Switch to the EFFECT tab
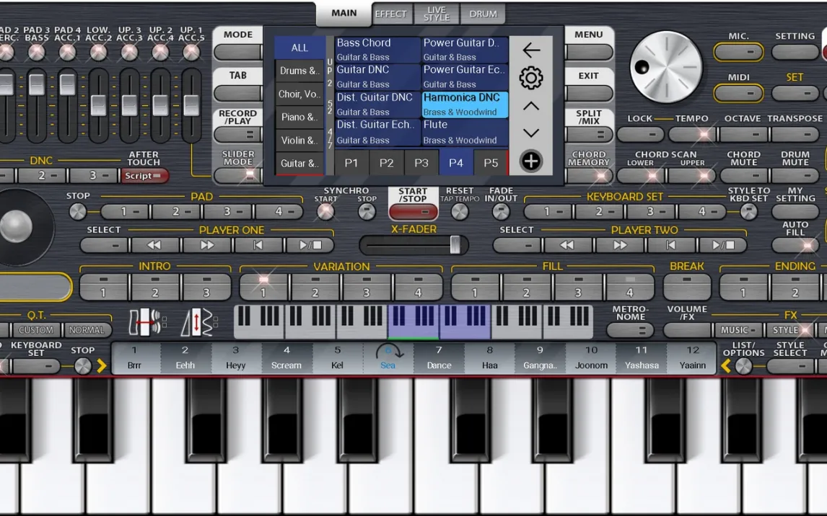827x516 pixels. (390, 14)
